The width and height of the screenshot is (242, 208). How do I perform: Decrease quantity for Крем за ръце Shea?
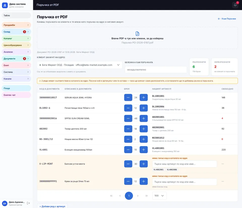(128, 181)
